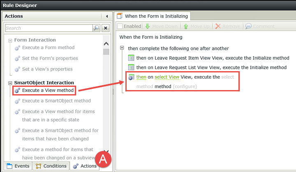Image resolution: width=296 pixels, height=172 pixels.
Task: Click the Move Down green arrow icon
Action: click(x=148, y=26)
